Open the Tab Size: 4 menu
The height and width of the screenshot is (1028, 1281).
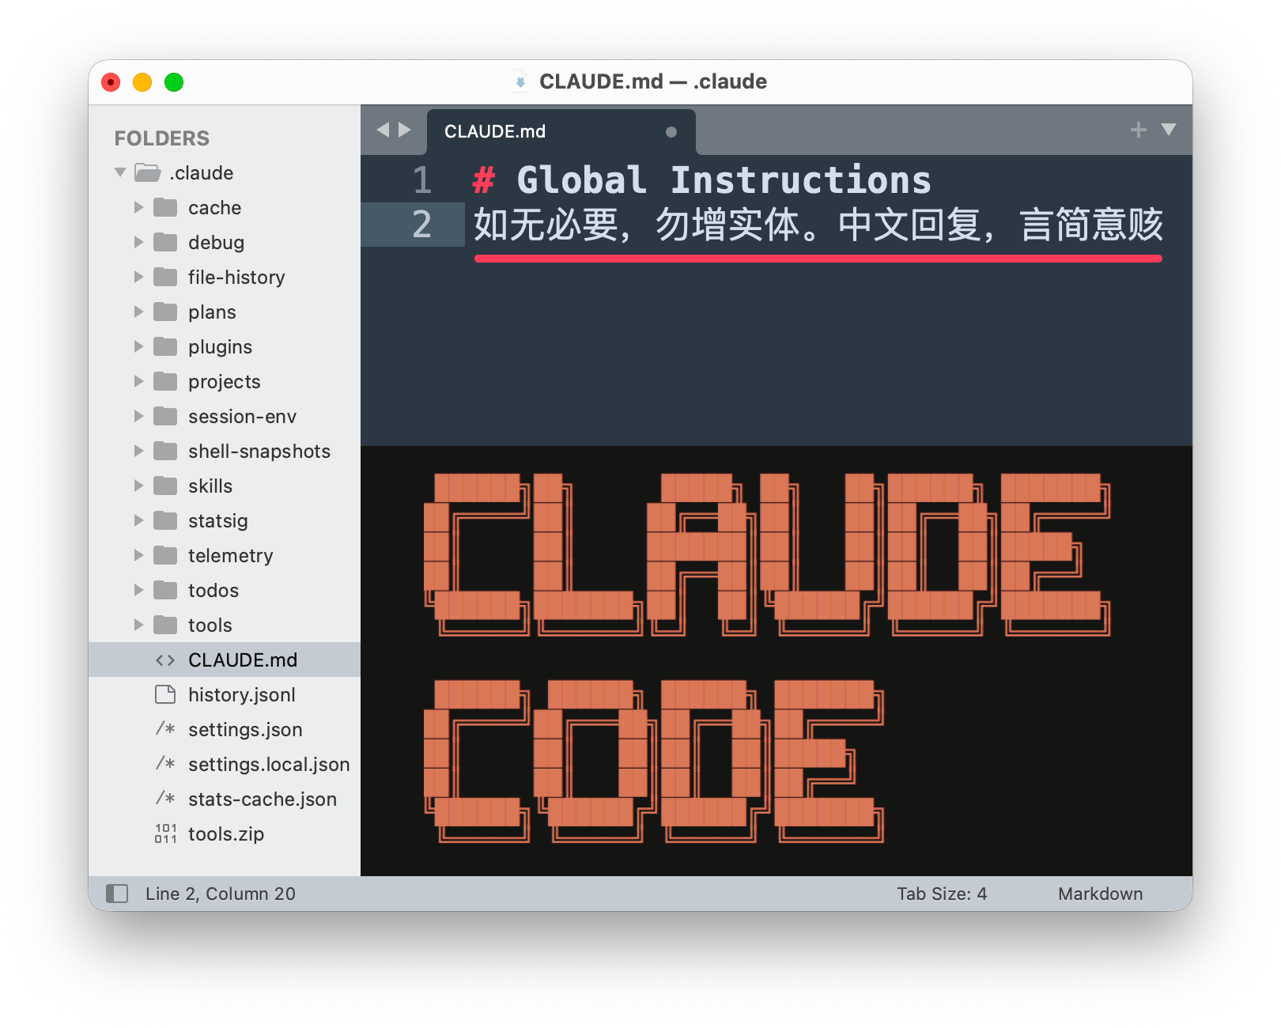click(x=941, y=894)
